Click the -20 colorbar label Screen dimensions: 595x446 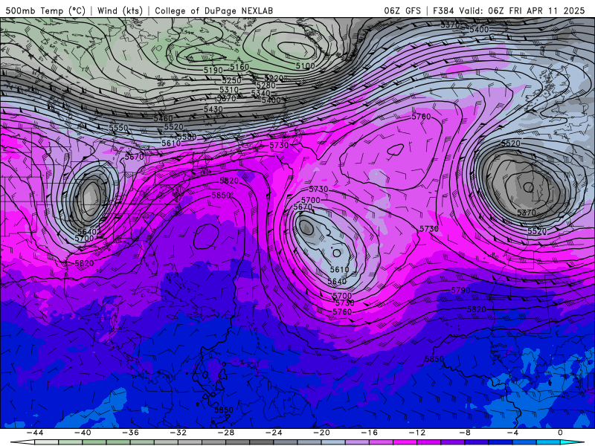[x=321, y=433]
